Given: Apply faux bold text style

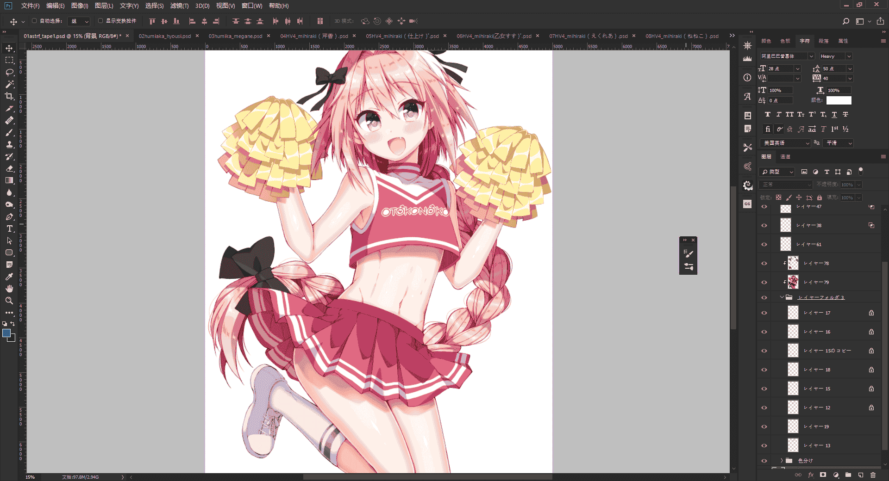Looking at the screenshot, I should point(768,115).
